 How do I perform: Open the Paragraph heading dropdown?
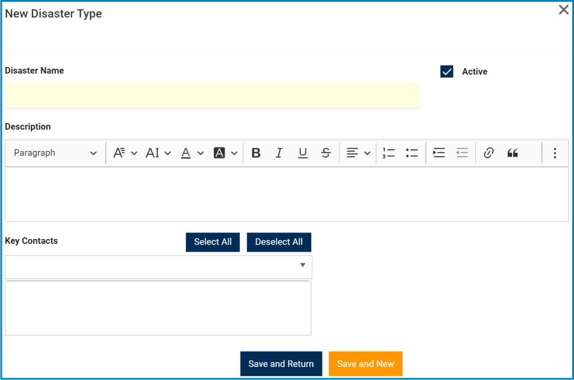click(55, 153)
